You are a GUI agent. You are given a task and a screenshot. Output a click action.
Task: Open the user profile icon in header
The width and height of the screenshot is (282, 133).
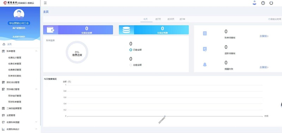[254, 3]
